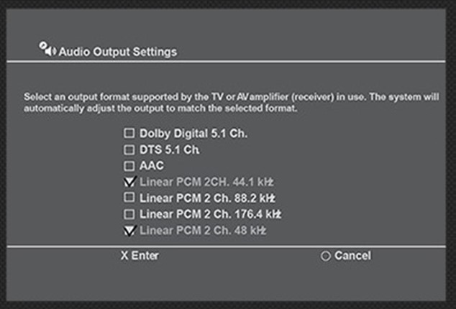Toggle the Linear PCM 48 kHz checkbox
Image resolution: width=456 pixels, height=309 pixels.
(x=129, y=230)
